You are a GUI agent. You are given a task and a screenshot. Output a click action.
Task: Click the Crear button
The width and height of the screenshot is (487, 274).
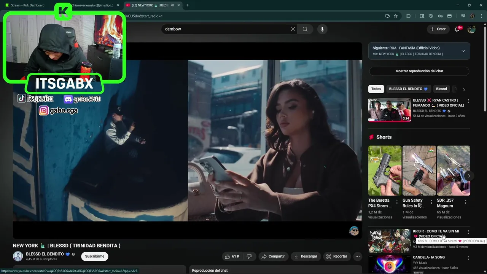438,29
